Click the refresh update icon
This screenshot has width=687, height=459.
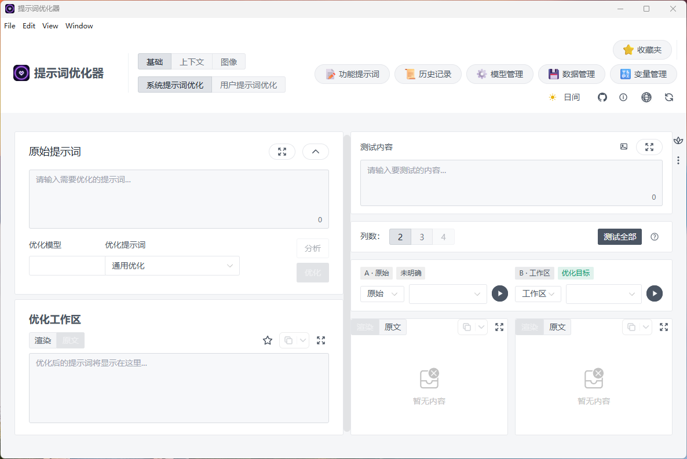point(668,97)
